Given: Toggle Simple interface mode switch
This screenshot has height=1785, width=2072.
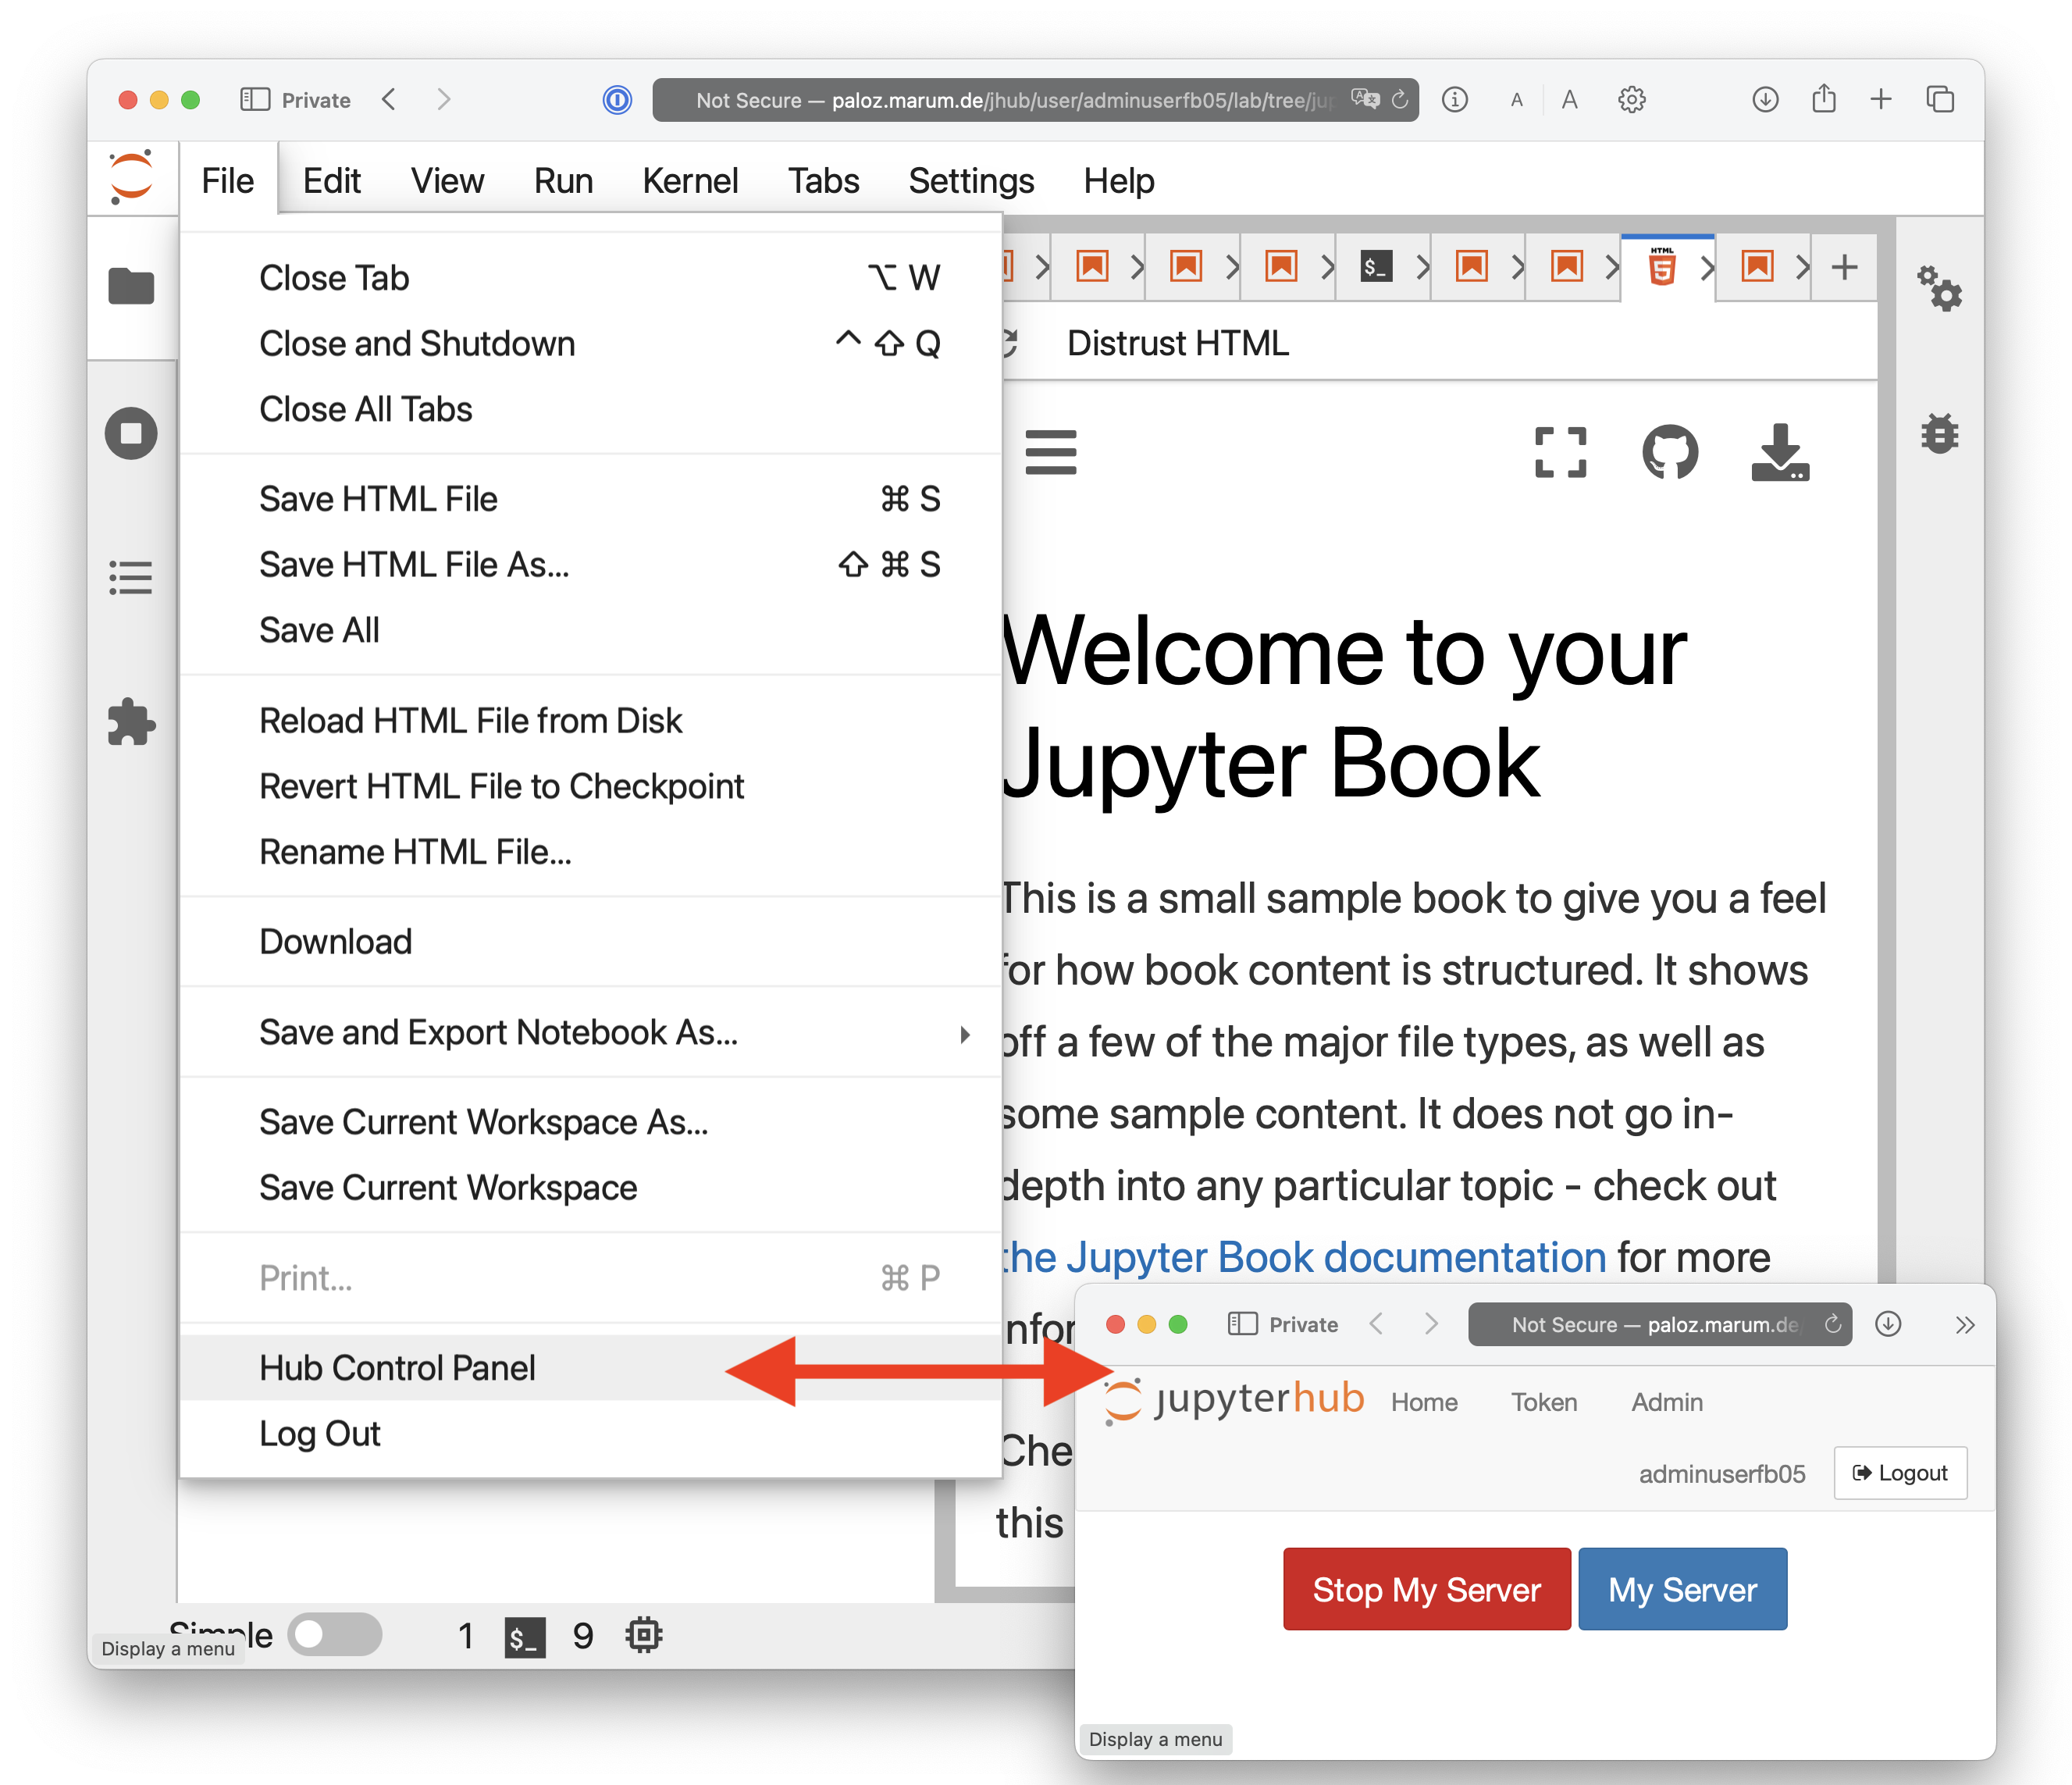Looking at the screenshot, I should coord(334,1634).
